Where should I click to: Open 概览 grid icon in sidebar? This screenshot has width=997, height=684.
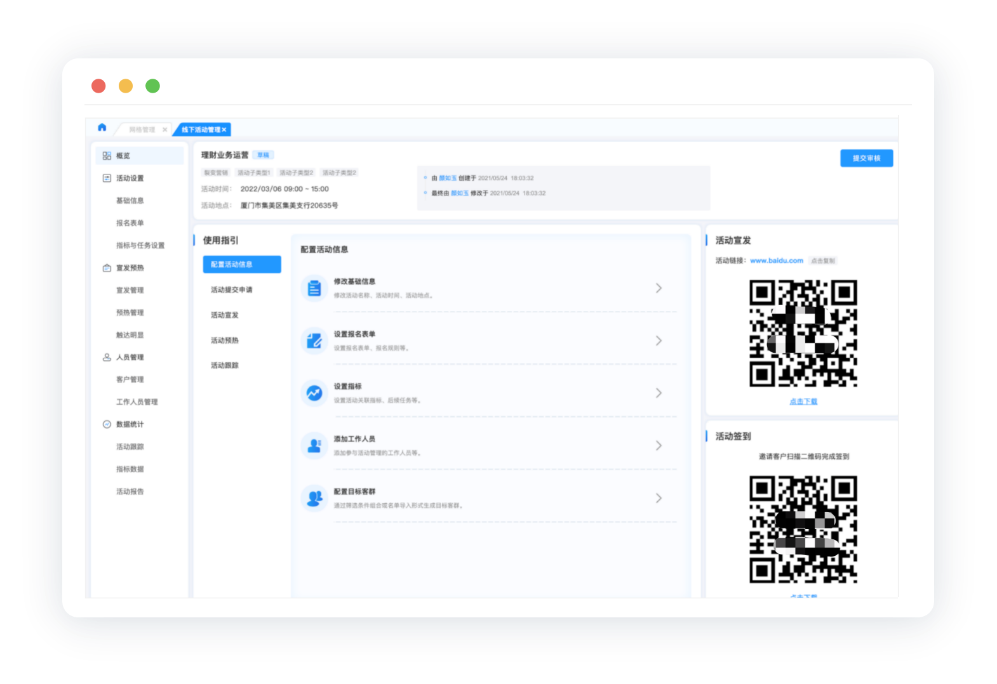107,155
